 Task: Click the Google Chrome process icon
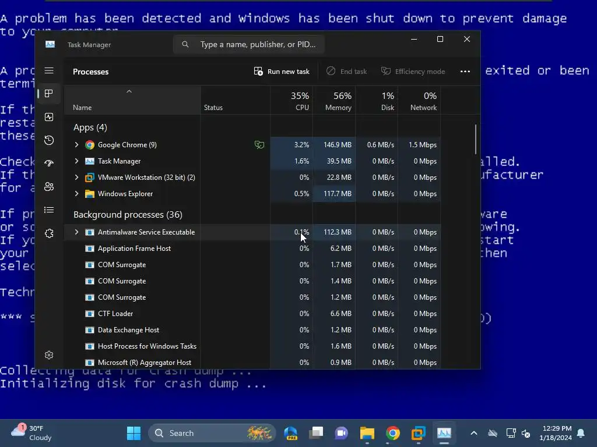[89, 145]
